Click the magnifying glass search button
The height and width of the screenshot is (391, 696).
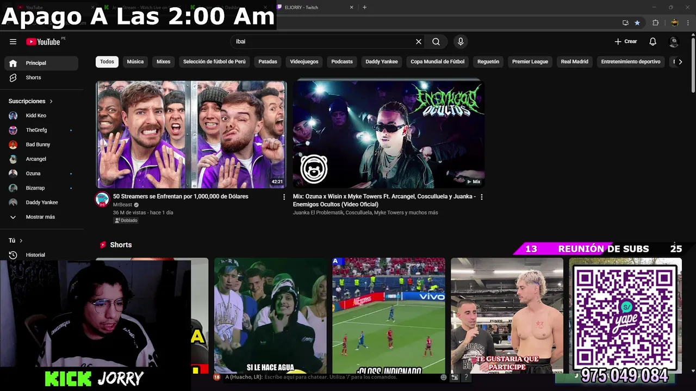(x=436, y=42)
